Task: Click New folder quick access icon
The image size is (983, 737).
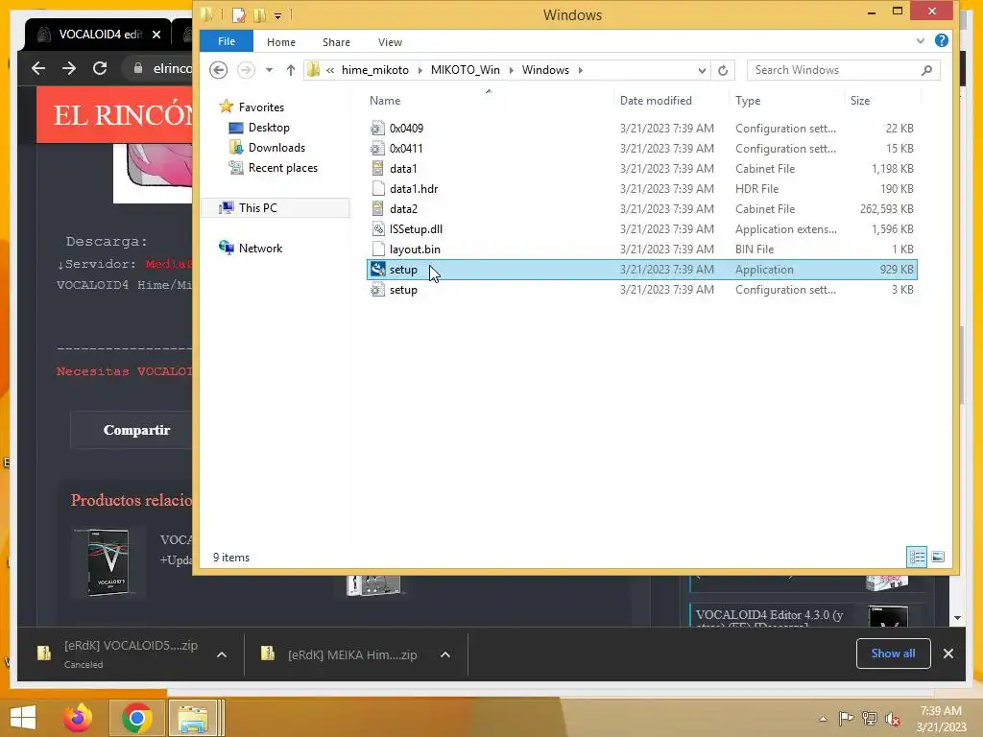Action: pyautogui.click(x=259, y=14)
